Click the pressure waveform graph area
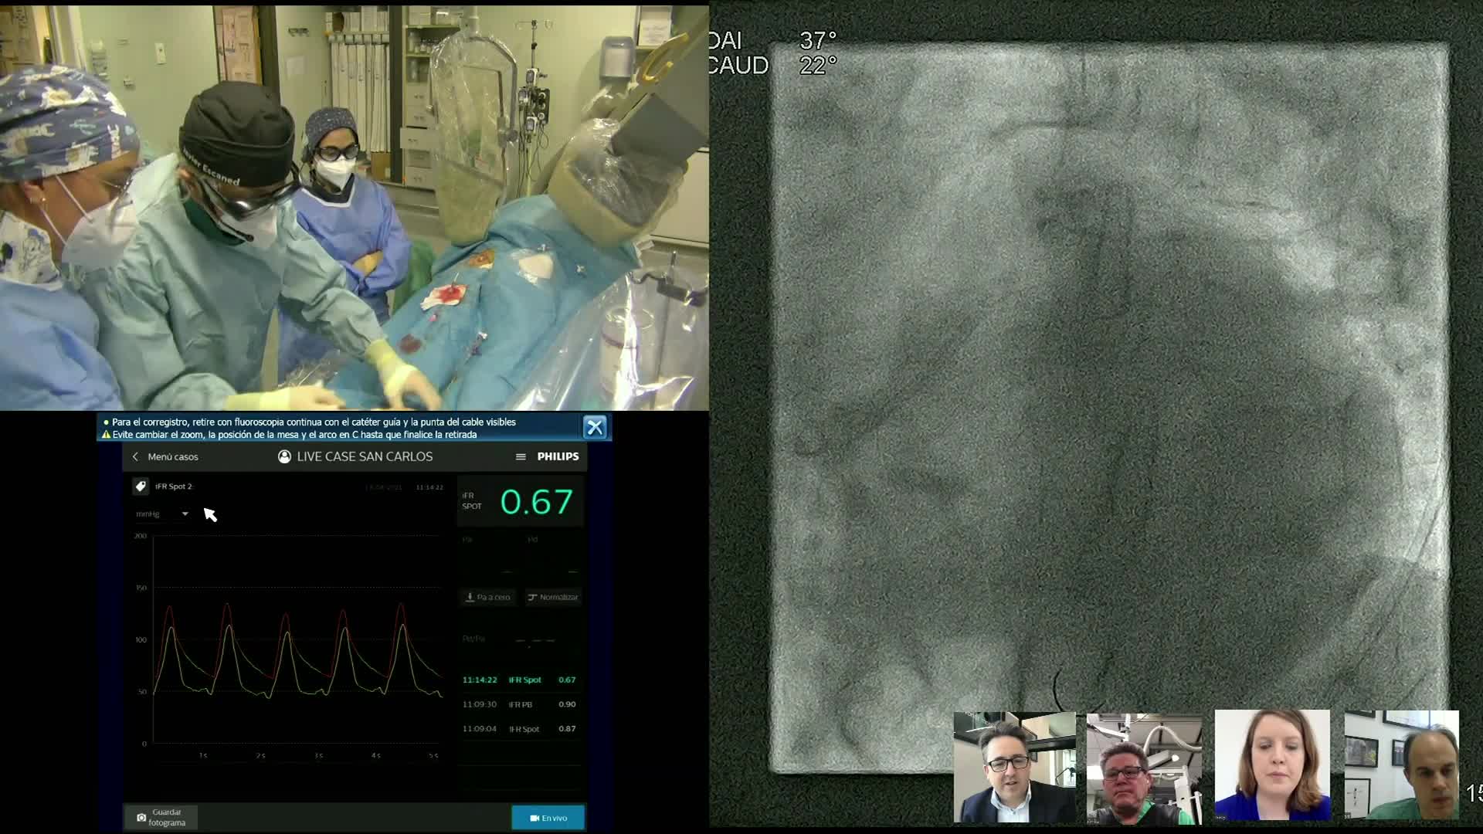This screenshot has height=834, width=1483. 297,641
